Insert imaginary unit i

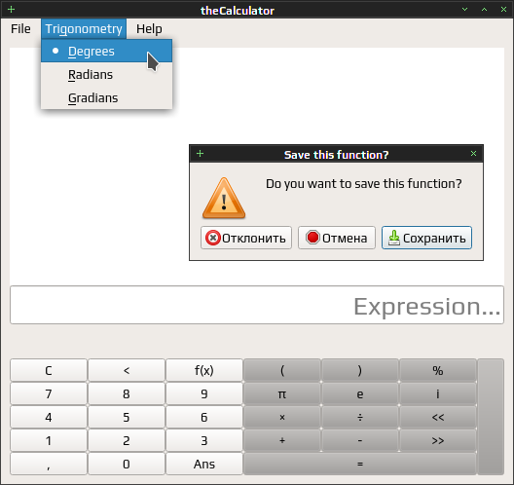438,393
